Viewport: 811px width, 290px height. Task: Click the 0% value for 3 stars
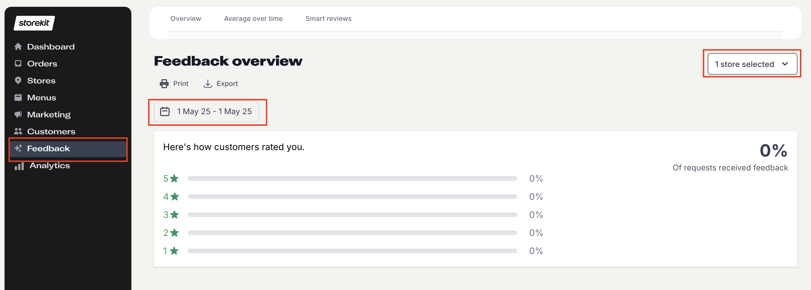536,215
